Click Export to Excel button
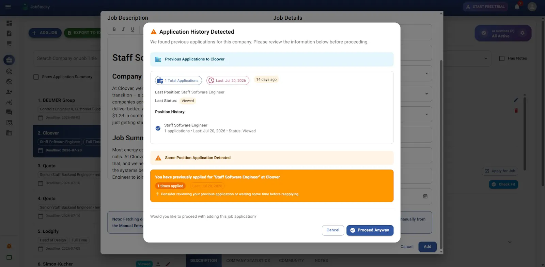This screenshot has height=267, width=545. (x=83, y=33)
